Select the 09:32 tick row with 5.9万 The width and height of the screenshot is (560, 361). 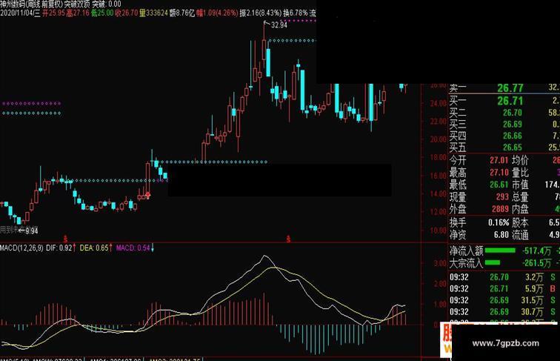pyautogui.click(x=504, y=288)
